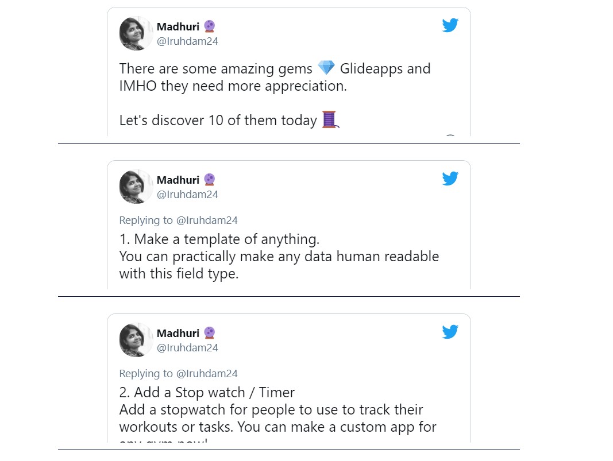Click Replying to @Iruhdam24 in template tweet
The height and width of the screenshot is (461, 613).
coord(178,220)
